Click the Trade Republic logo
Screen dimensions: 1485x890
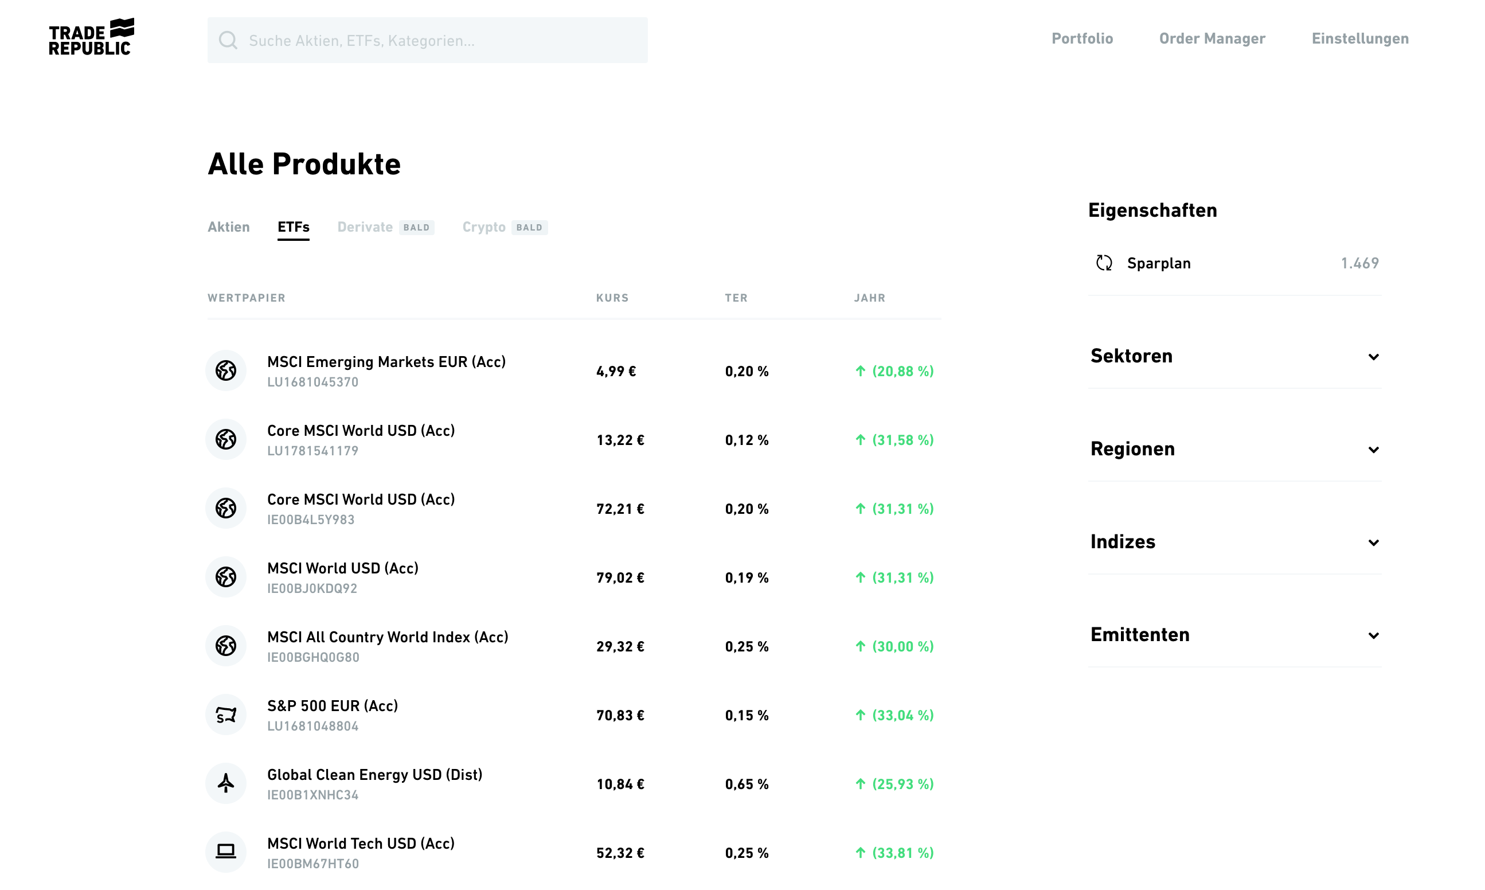pos(91,37)
